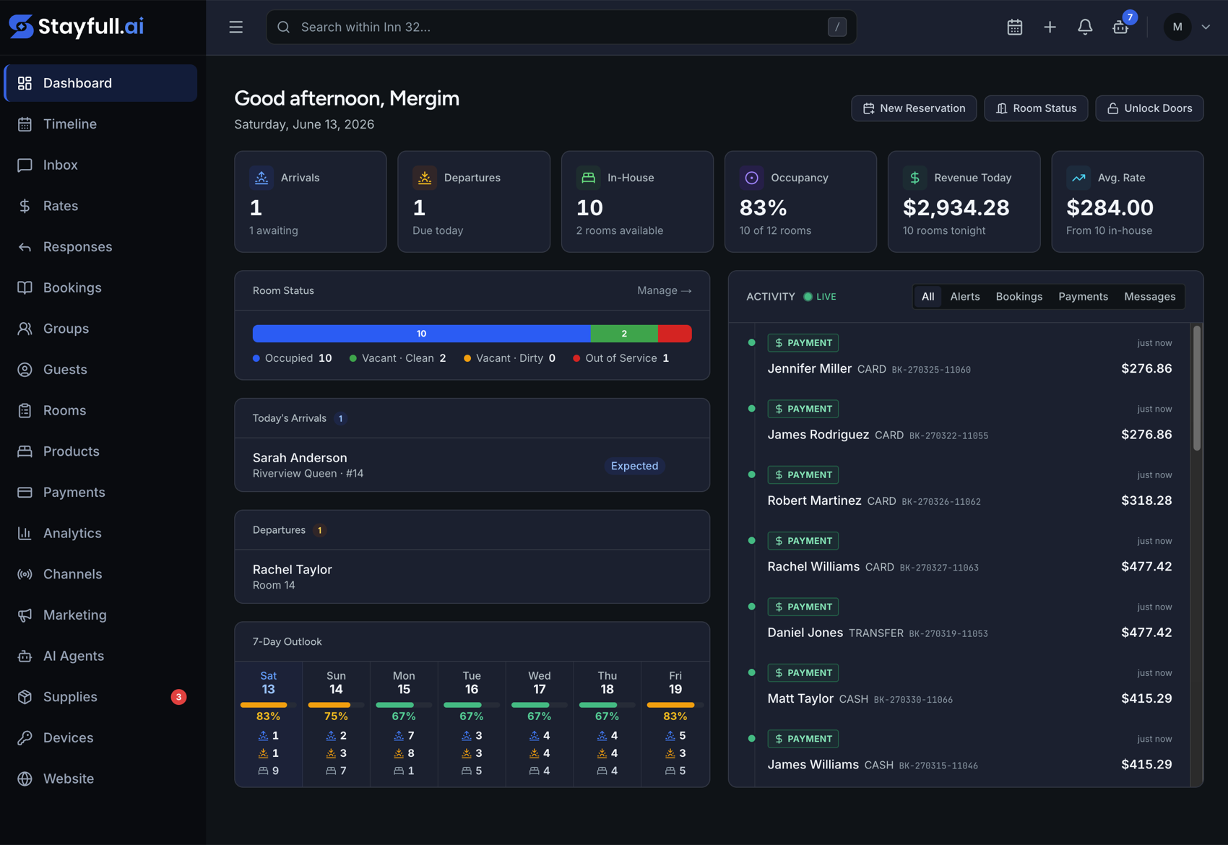This screenshot has height=845, width=1228.
Task: Toggle the sidebar hamburger menu
Action: pos(235,27)
